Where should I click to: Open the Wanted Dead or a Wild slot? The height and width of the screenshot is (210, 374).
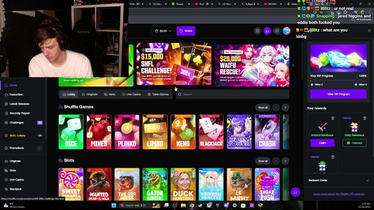(99, 184)
